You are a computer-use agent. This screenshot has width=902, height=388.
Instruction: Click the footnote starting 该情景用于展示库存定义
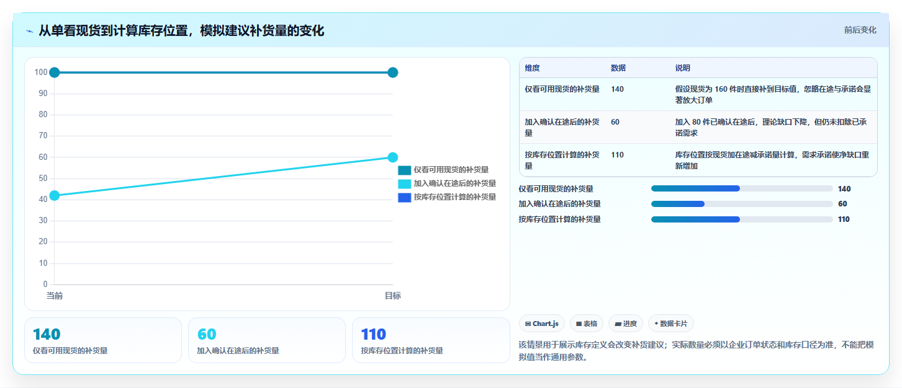tap(697, 351)
